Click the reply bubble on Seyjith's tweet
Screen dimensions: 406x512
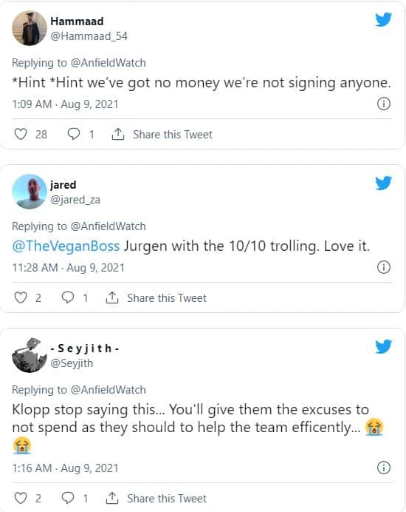[x=68, y=498]
